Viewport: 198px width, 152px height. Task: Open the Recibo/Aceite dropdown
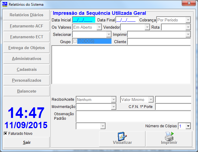(x=114, y=100)
